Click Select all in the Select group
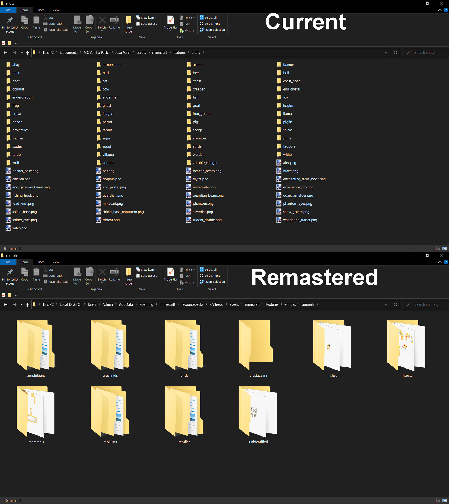This screenshot has height=504, width=449. [x=208, y=17]
